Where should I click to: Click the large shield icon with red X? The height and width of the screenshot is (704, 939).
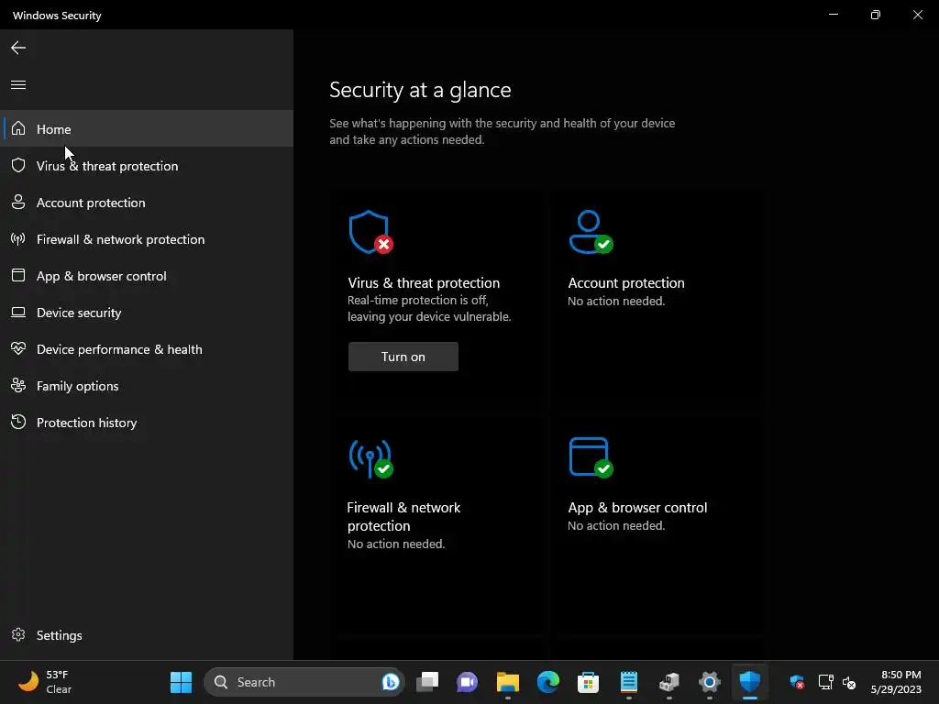(x=370, y=232)
